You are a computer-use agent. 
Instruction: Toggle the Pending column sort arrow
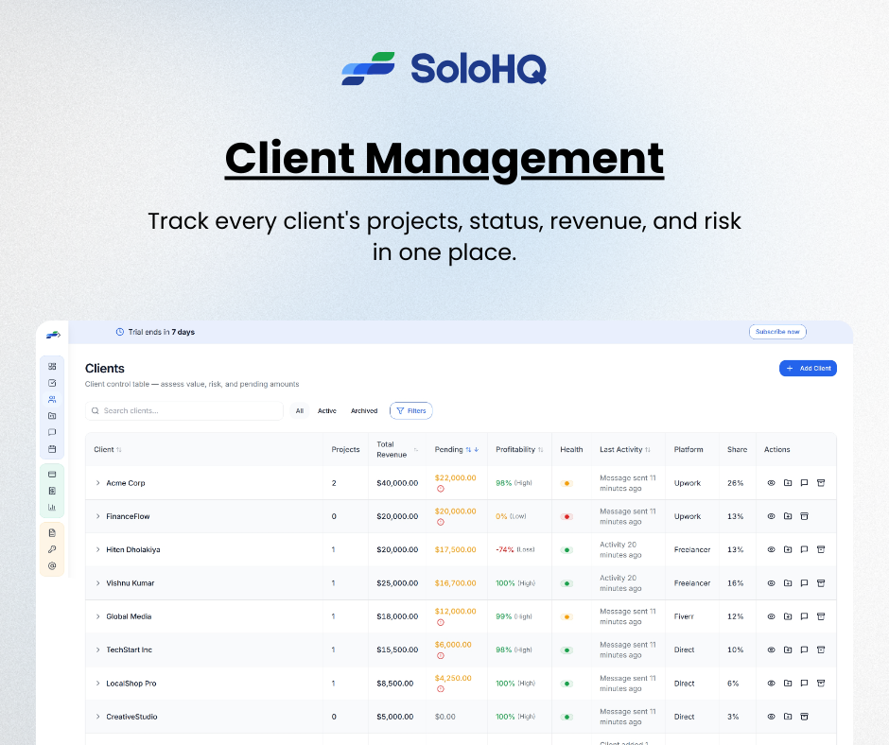(468, 449)
